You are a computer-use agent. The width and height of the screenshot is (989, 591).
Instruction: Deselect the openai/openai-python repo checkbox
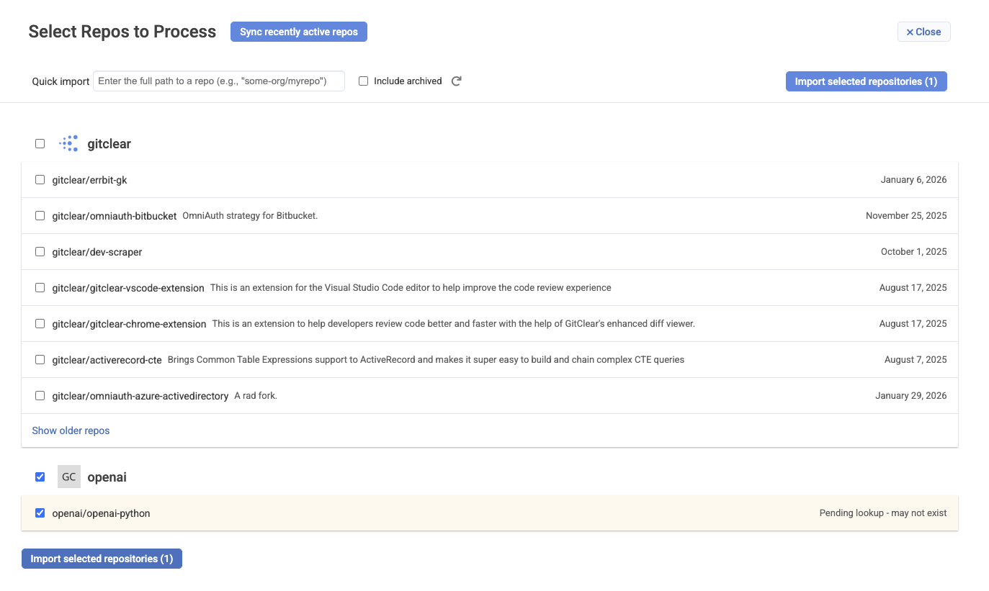[x=40, y=513]
